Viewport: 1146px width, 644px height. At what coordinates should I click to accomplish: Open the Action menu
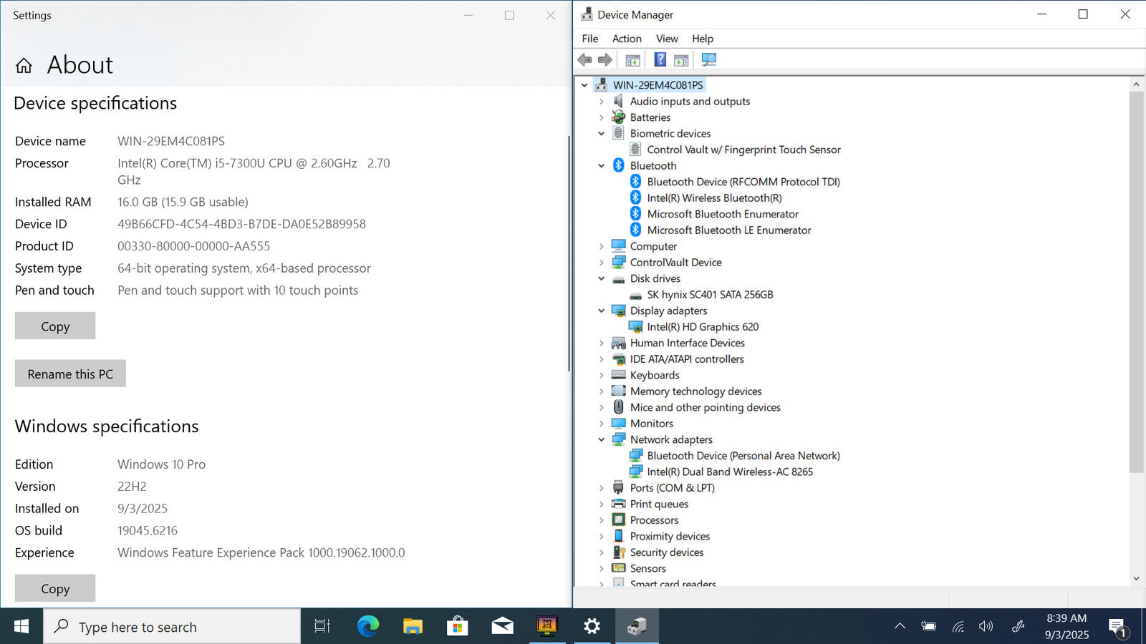[x=626, y=39]
